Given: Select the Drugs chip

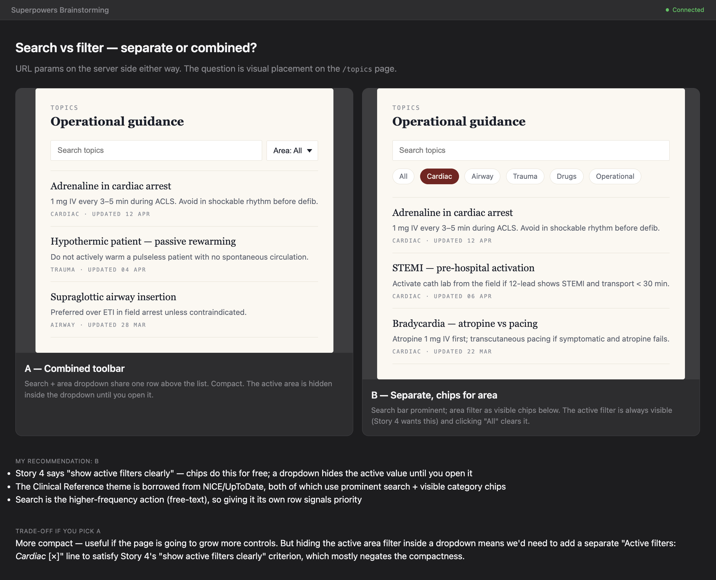Looking at the screenshot, I should tap(567, 176).
